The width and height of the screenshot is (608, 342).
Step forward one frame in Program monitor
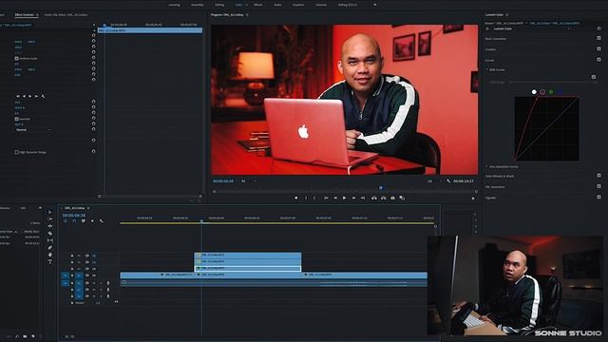[353, 199]
